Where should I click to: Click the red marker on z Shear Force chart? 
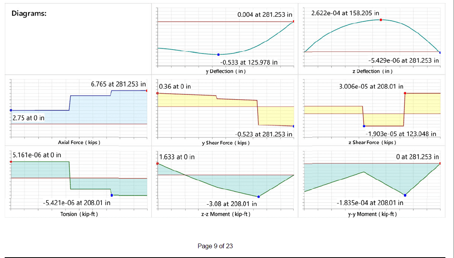click(x=405, y=93)
